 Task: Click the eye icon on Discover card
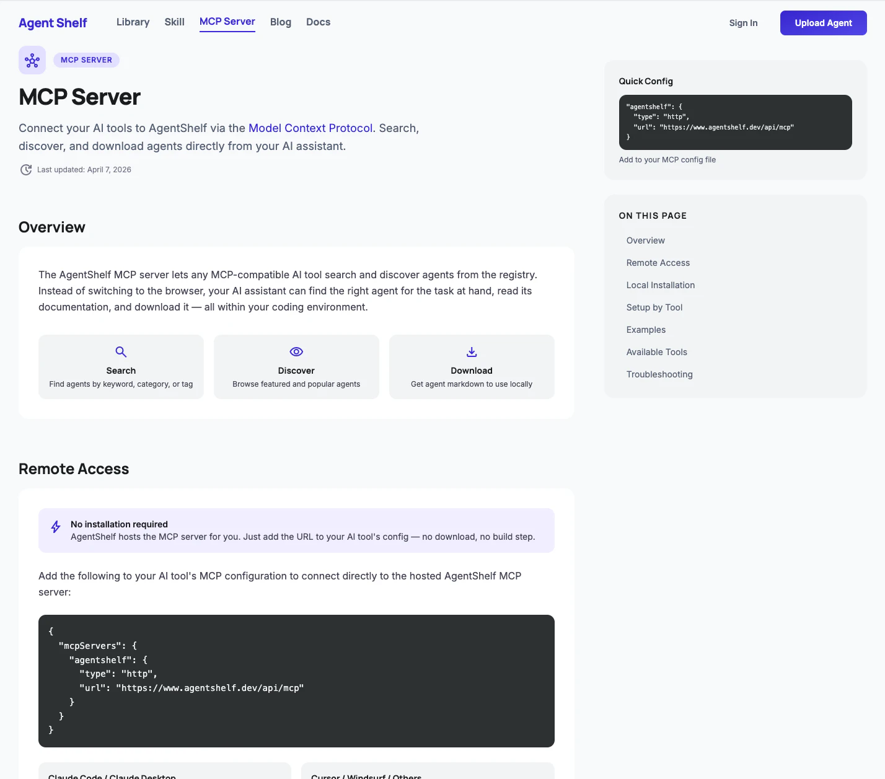296,352
